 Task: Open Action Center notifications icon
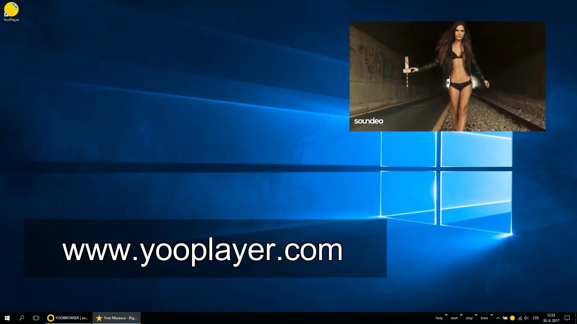click(x=567, y=318)
